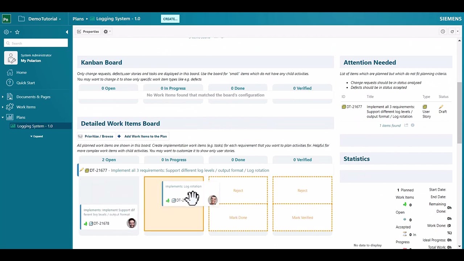The image size is (464, 261).
Task: Click the Kanban 0 Done column header
Action: point(238,88)
